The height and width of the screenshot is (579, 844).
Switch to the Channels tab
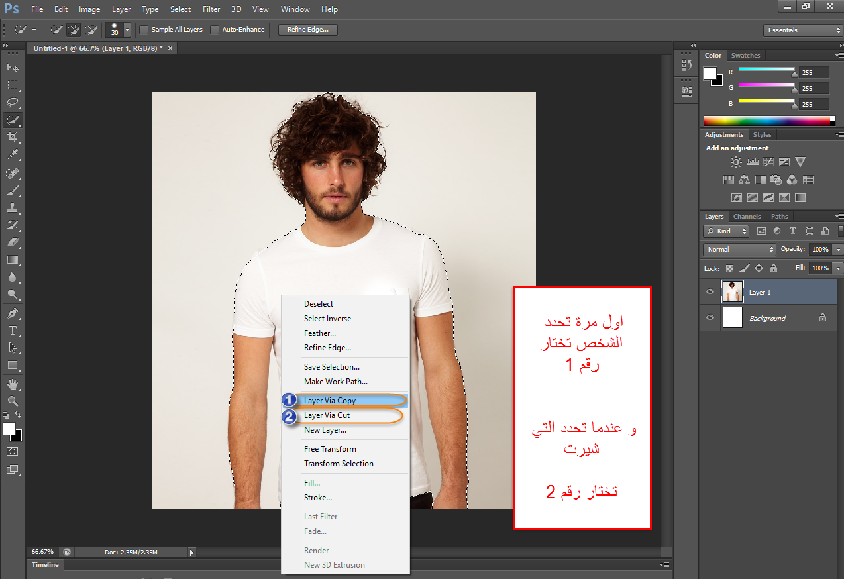[x=747, y=217]
